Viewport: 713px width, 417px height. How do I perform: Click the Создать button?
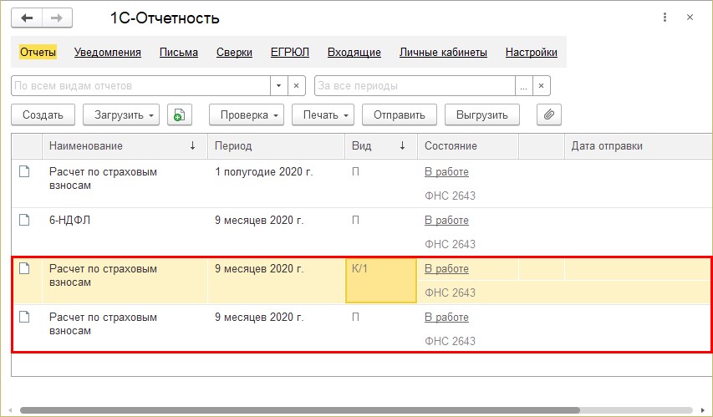[x=43, y=114]
